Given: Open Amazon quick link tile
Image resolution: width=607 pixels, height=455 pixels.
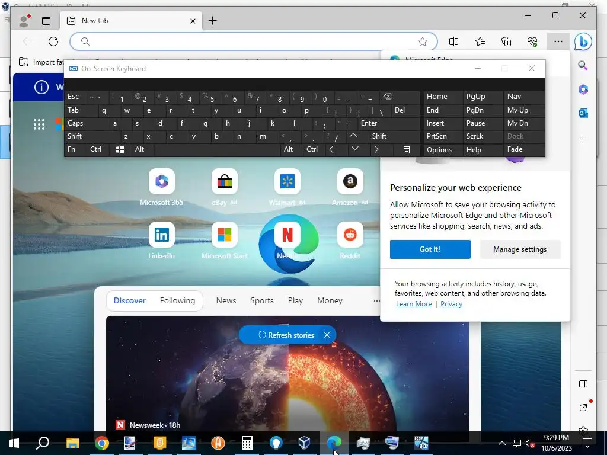Looking at the screenshot, I should 350,181.
